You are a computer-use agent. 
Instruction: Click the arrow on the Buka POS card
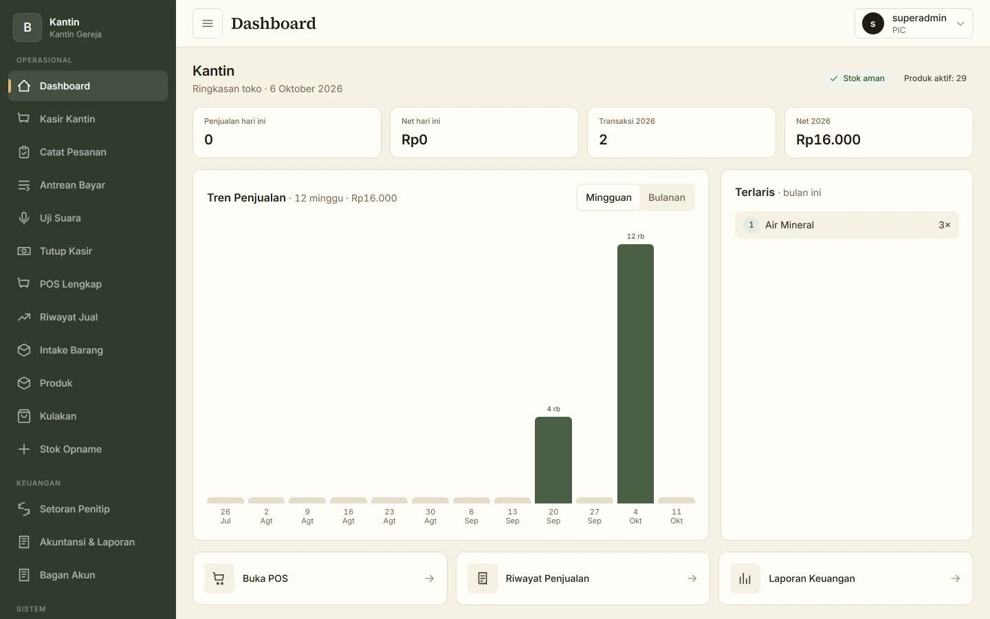[429, 578]
